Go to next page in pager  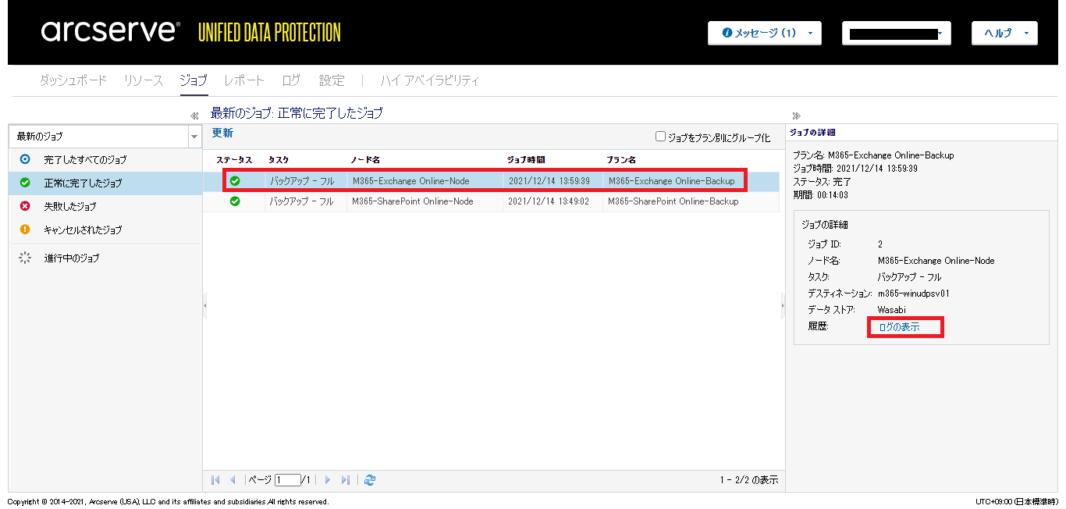pyautogui.click(x=328, y=480)
